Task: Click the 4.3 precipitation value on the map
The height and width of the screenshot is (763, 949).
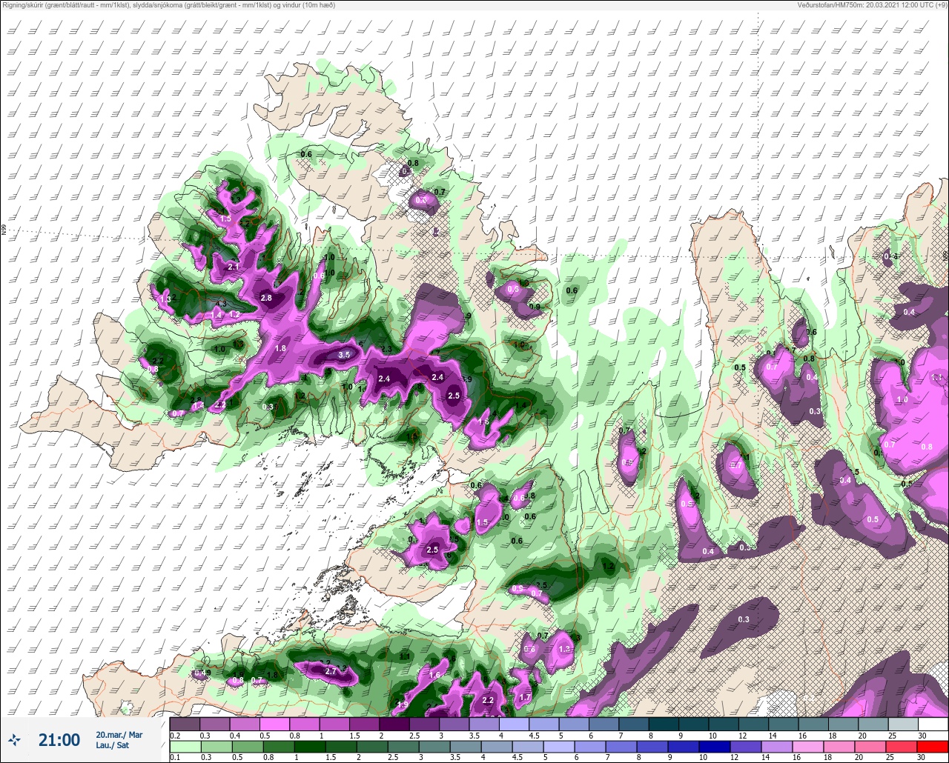Action: [x=221, y=304]
